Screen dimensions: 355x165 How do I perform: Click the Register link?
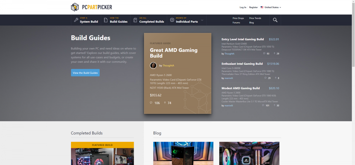(x=254, y=7)
